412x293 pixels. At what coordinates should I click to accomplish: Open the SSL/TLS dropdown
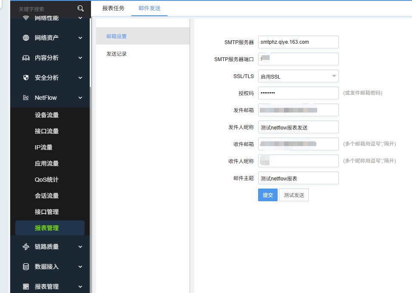point(298,76)
